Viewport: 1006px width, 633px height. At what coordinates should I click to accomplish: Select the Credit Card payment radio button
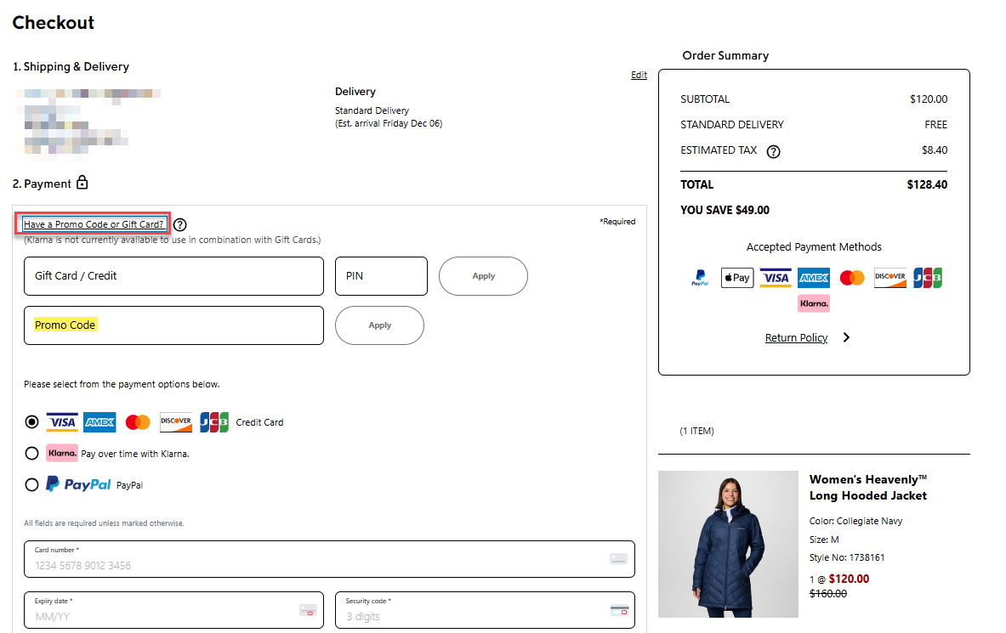pyautogui.click(x=31, y=421)
